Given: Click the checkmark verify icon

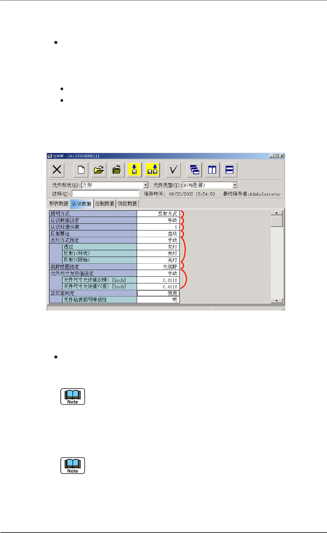Looking at the screenshot, I should [x=173, y=170].
